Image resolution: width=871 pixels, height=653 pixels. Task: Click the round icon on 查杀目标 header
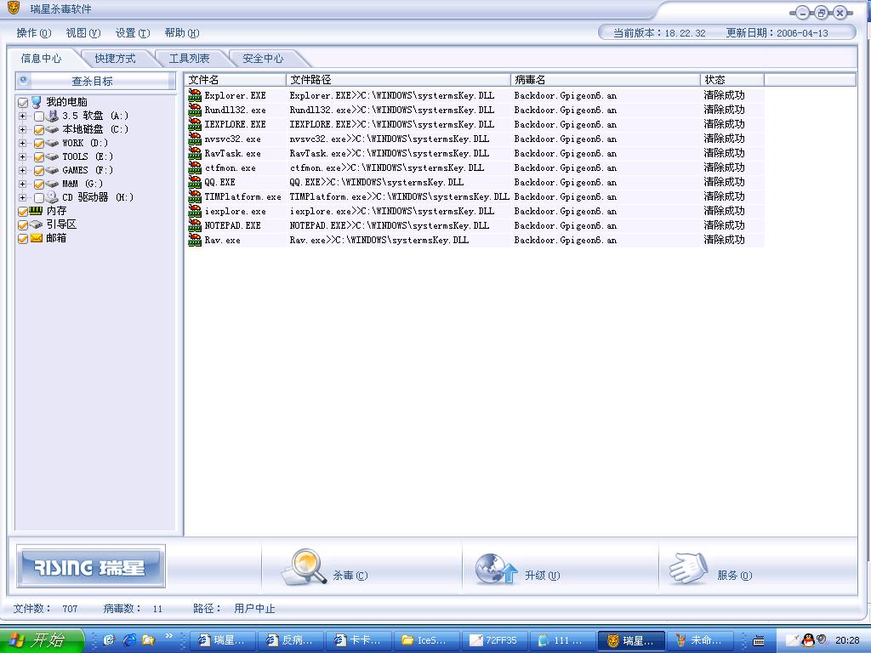pos(23,80)
